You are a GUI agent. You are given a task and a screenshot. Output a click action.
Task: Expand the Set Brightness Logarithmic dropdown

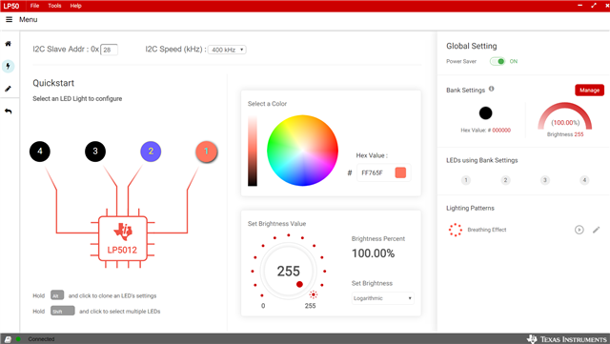383,298
